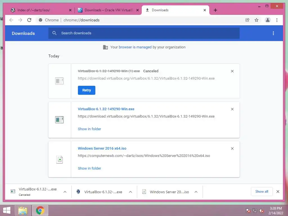Bookmark this tab with the star icon
Screen dimensions: 288x216
click(256, 20)
